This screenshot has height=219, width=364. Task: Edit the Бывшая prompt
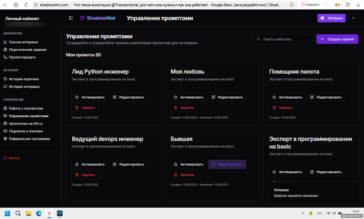click(227, 165)
